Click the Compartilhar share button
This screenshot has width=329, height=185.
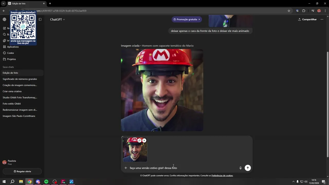[x=307, y=19]
